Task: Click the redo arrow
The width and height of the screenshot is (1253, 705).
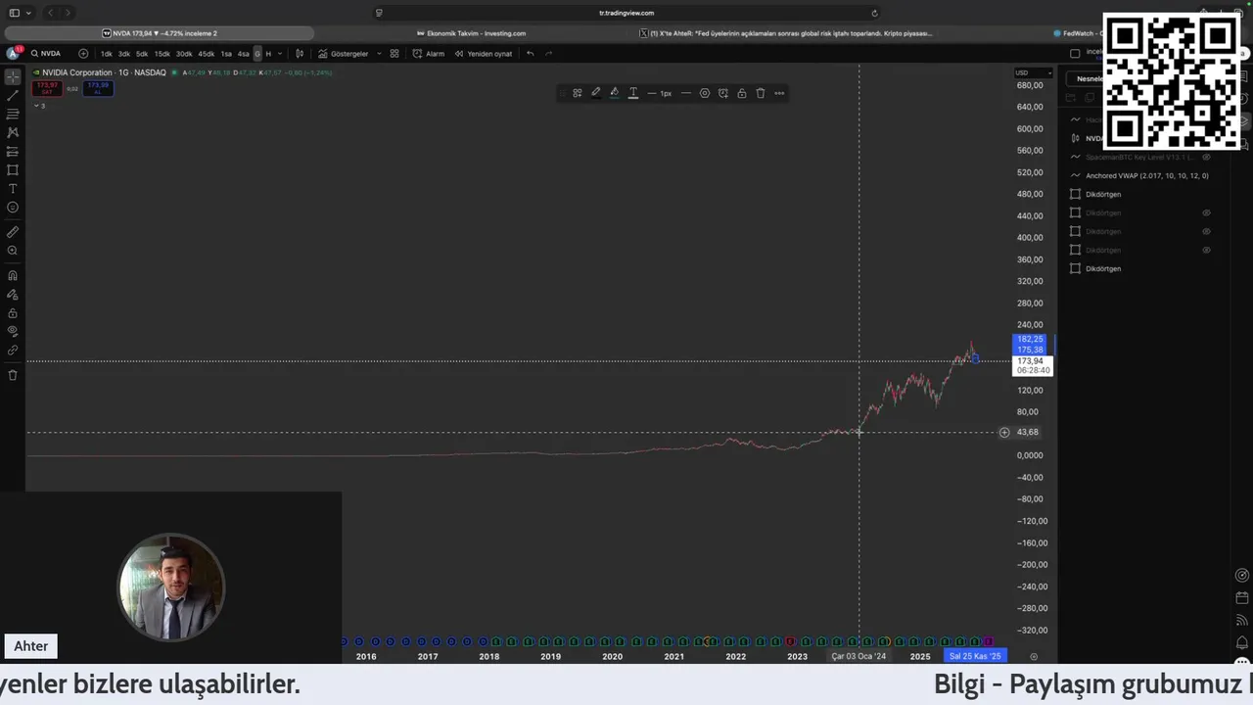Action: 548,54
